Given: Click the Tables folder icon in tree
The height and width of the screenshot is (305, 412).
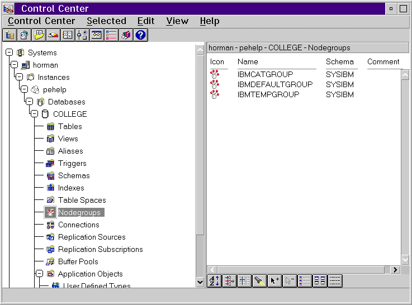Looking at the screenshot, I should click(50, 126).
